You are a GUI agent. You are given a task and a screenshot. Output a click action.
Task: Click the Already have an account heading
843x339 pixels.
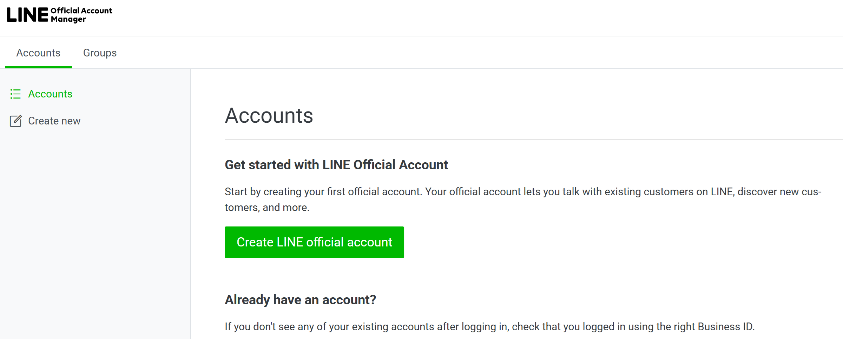pyautogui.click(x=300, y=299)
